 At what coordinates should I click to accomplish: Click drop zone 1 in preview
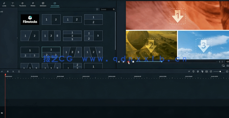coord(177,16)
